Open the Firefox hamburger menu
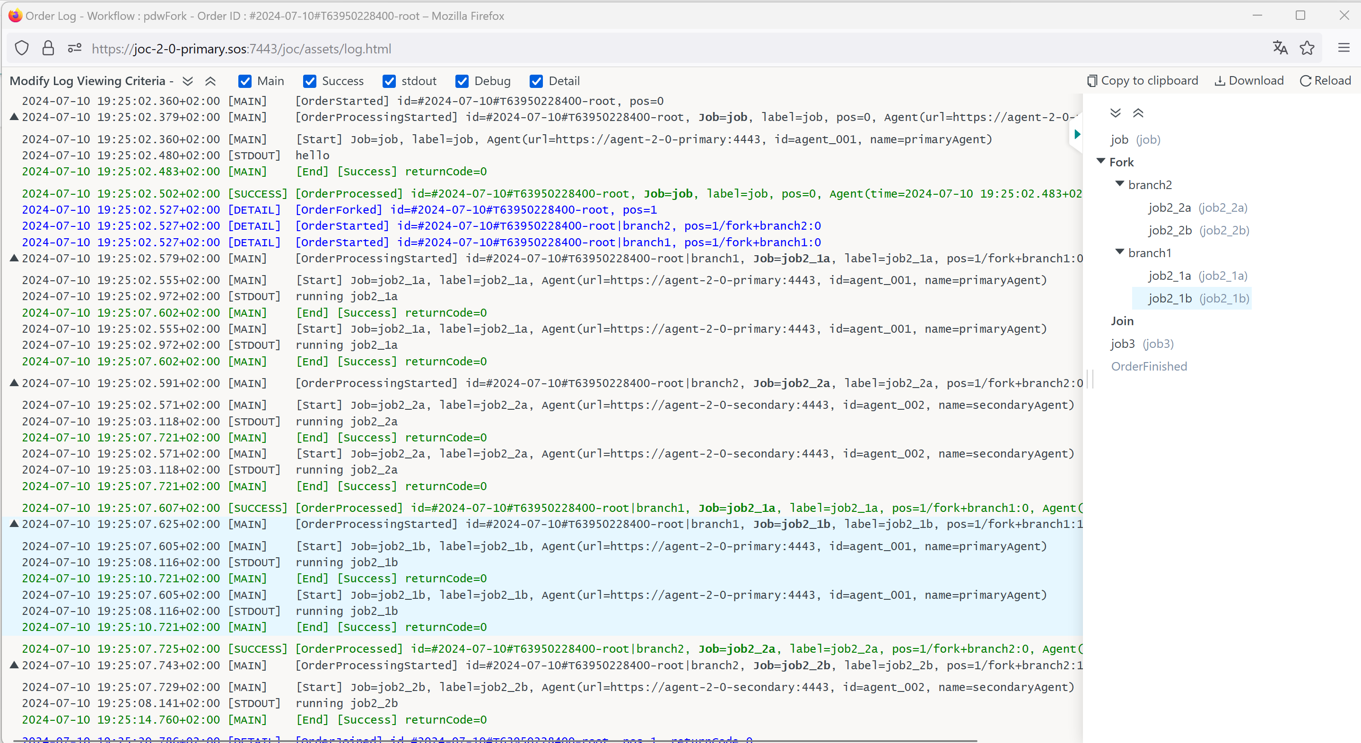This screenshot has width=1361, height=743. pos(1344,48)
